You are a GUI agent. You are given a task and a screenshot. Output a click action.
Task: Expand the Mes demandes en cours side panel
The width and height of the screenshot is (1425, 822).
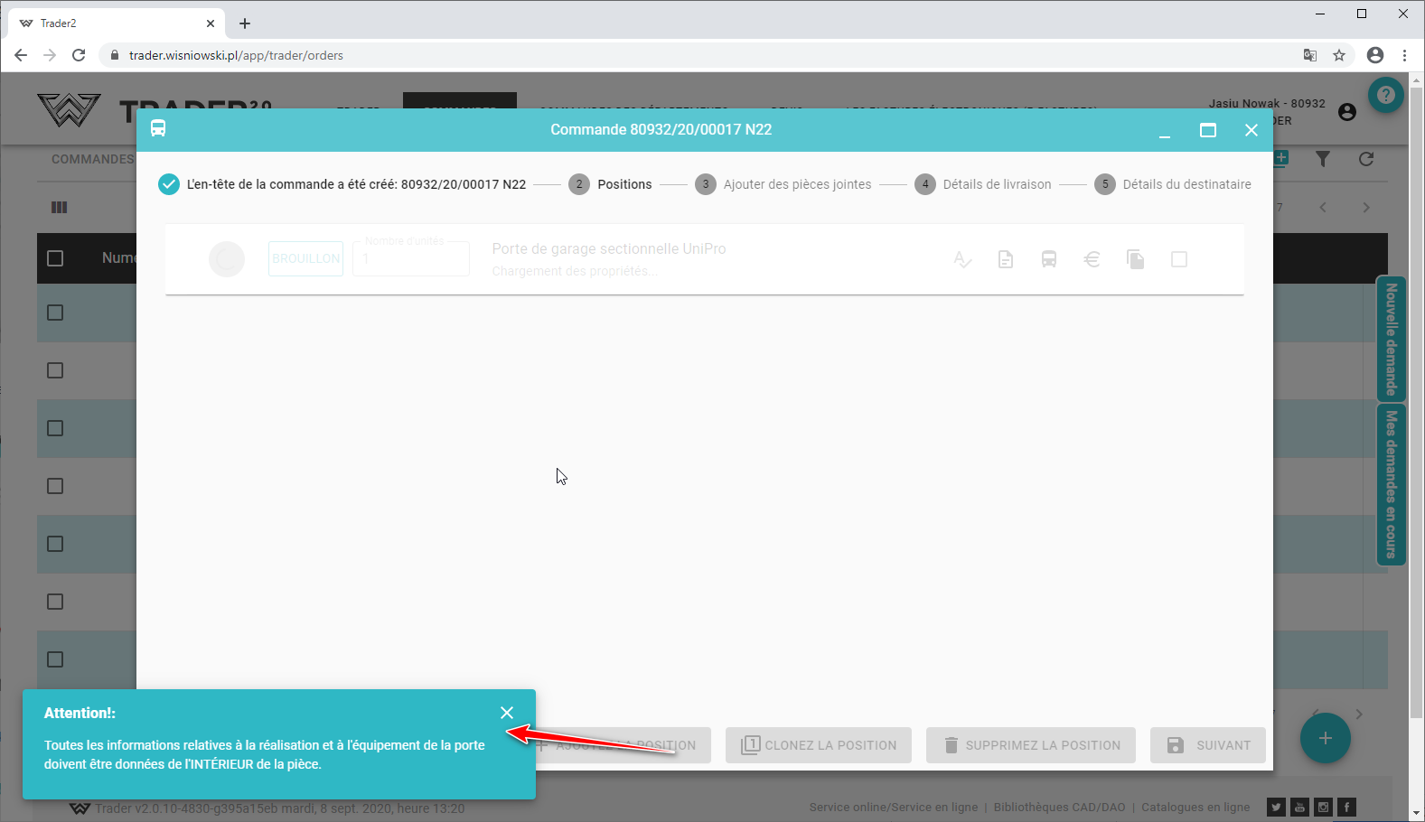1391,484
